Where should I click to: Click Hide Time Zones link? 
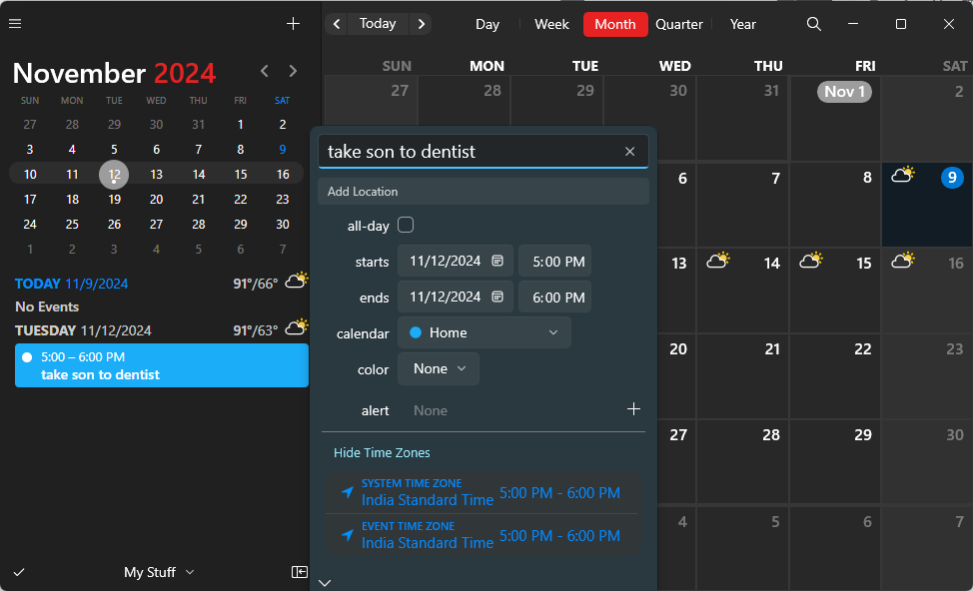[x=382, y=453]
